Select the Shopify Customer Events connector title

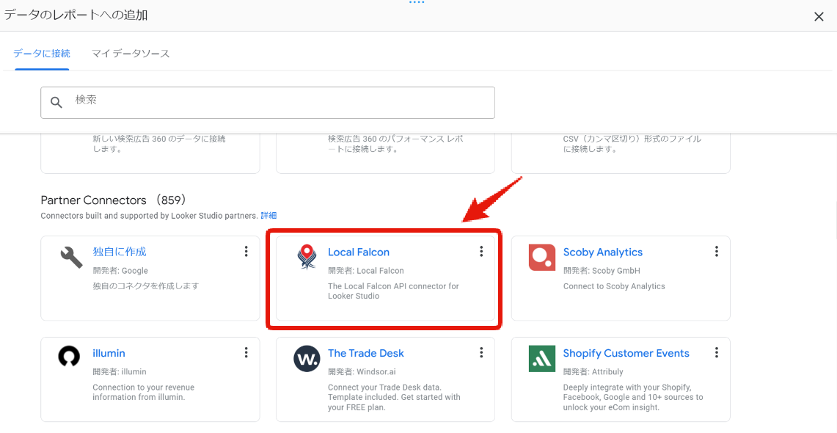[x=626, y=354]
